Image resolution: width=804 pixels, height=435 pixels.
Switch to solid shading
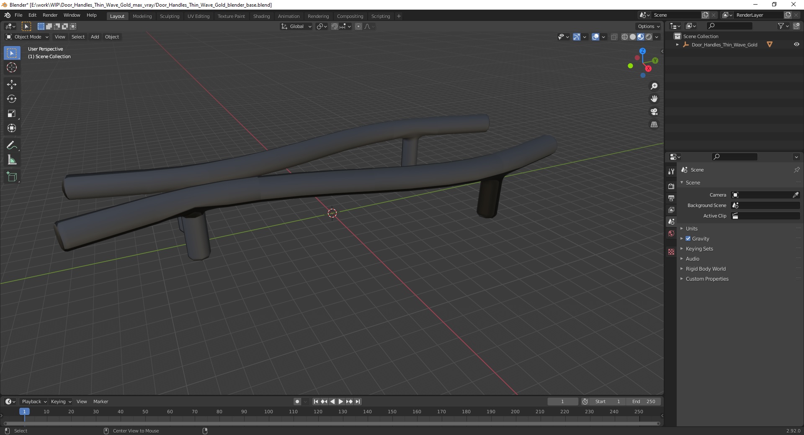(633, 37)
